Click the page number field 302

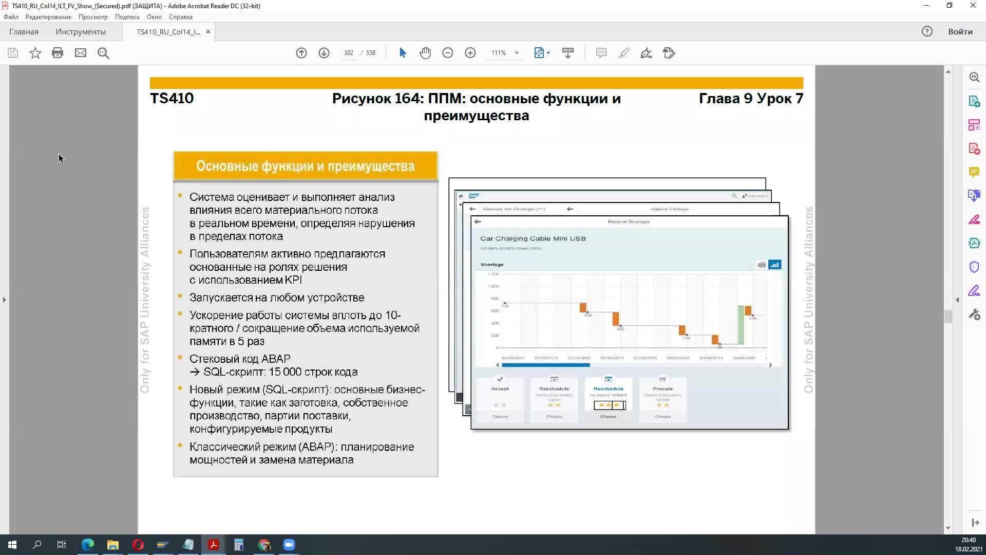[x=349, y=53]
